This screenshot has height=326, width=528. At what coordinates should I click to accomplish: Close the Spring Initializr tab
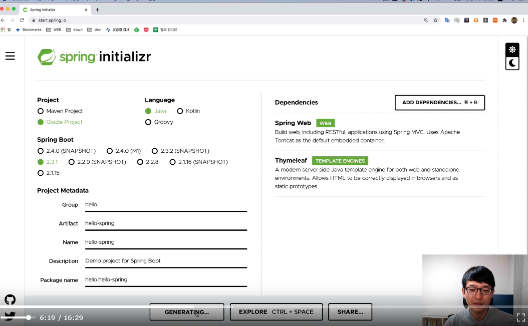click(x=86, y=10)
